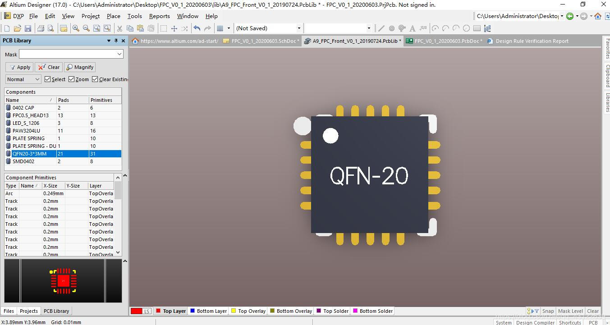Viewport: 610px width, 325px height.
Task: Toggle the Clear Existing checkbox
Action: pyautogui.click(x=95, y=79)
